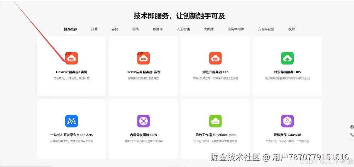Click the heading 技术即服务，让创新触手可及

(179, 16)
